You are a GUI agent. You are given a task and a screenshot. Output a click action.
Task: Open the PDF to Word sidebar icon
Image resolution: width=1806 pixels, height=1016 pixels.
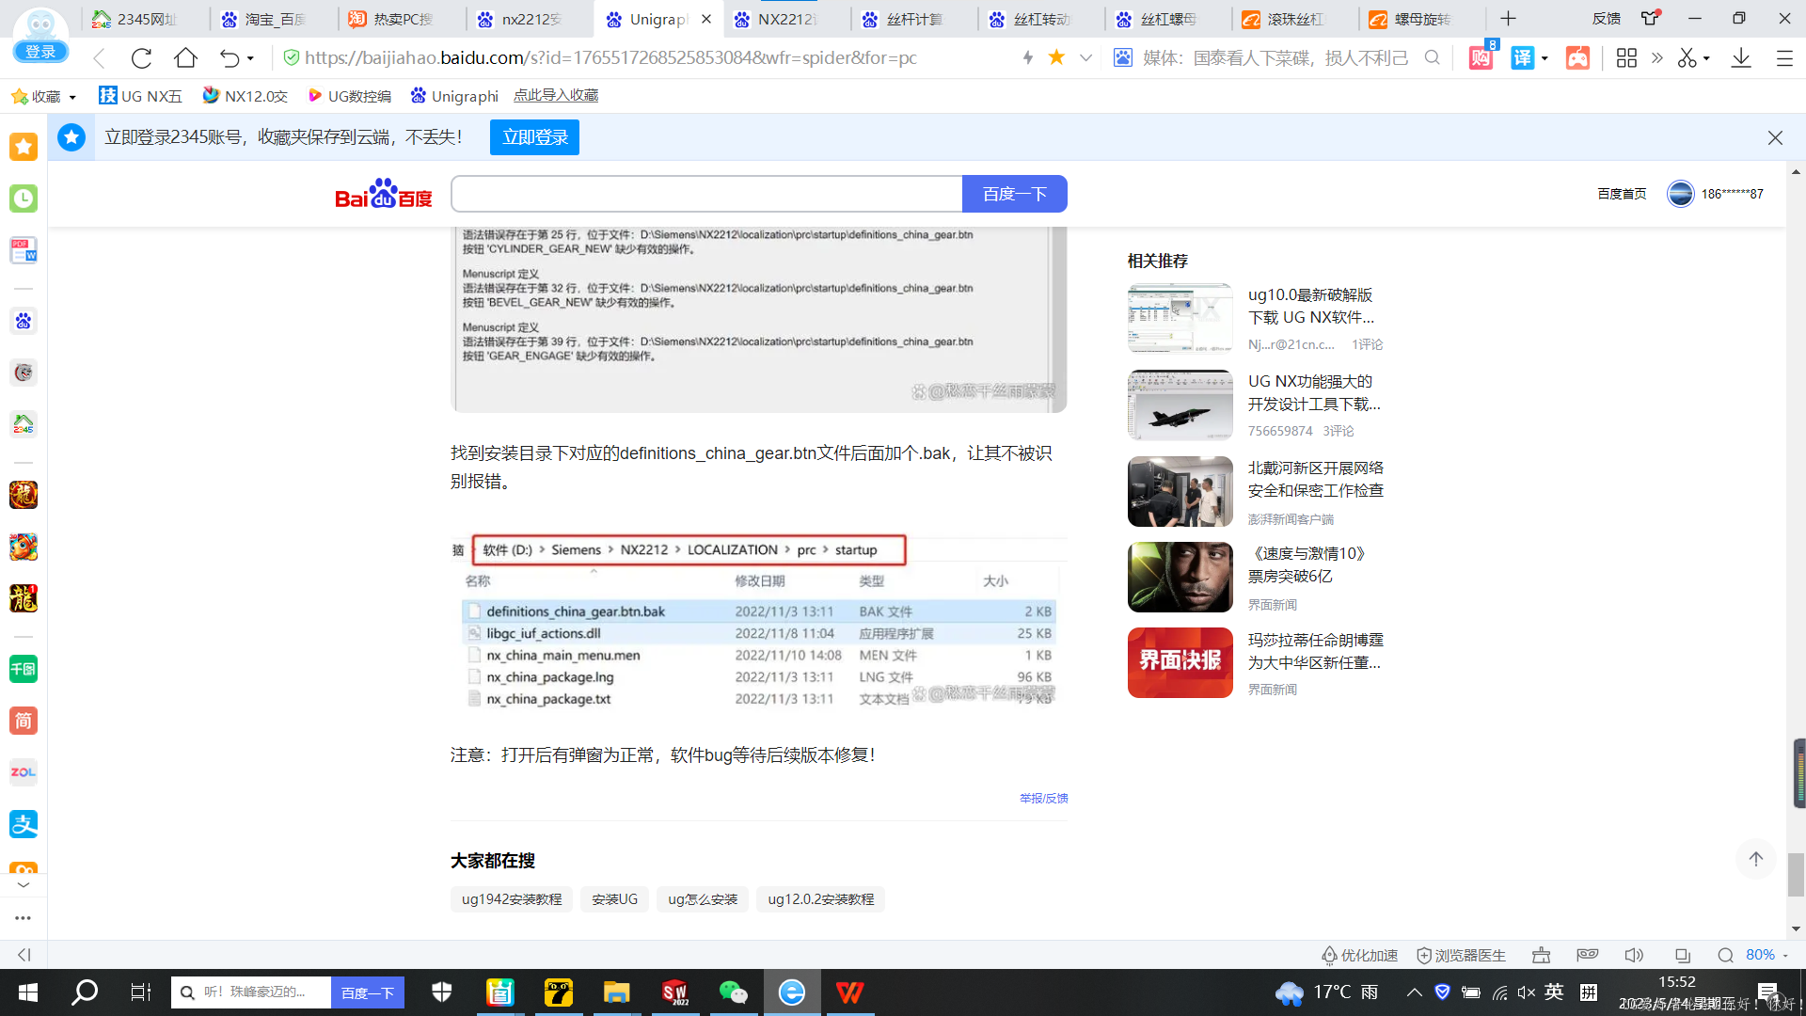click(24, 250)
